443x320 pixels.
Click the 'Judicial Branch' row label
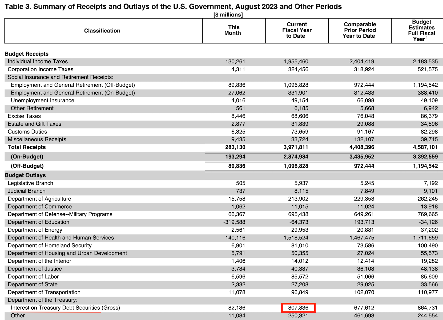[x=26, y=191]
